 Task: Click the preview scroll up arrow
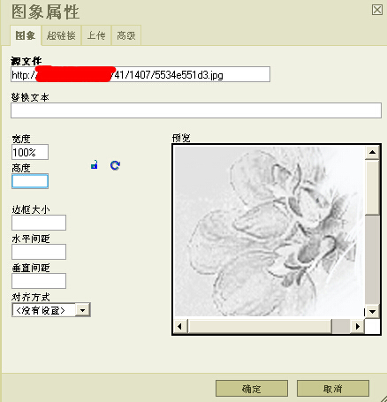[x=372, y=152]
